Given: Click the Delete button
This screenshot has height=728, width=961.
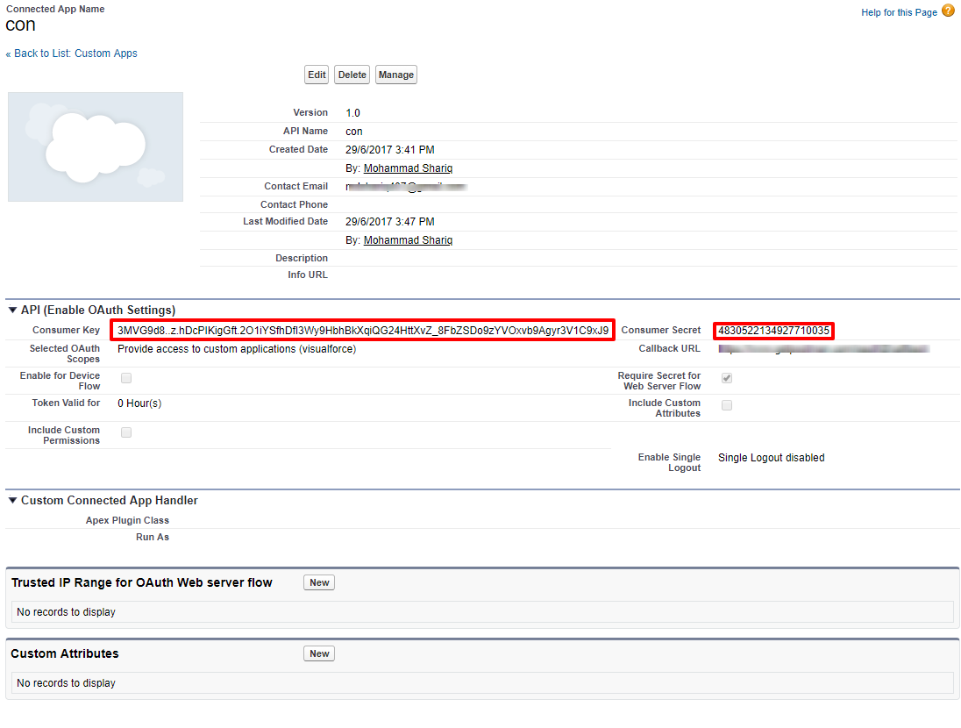Looking at the screenshot, I should click(x=352, y=75).
